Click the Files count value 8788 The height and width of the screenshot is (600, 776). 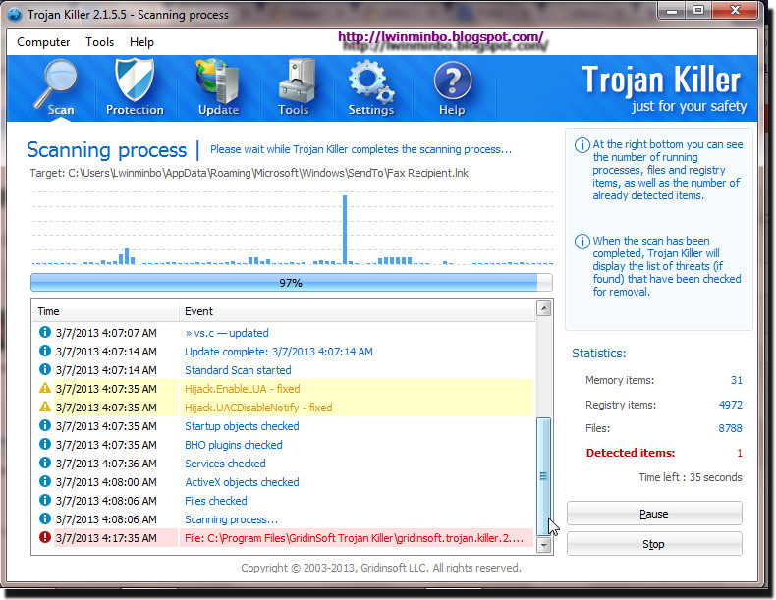(x=730, y=428)
